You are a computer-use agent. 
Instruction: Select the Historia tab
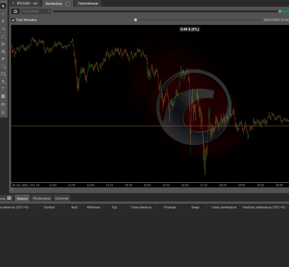[x=22, y=199]
